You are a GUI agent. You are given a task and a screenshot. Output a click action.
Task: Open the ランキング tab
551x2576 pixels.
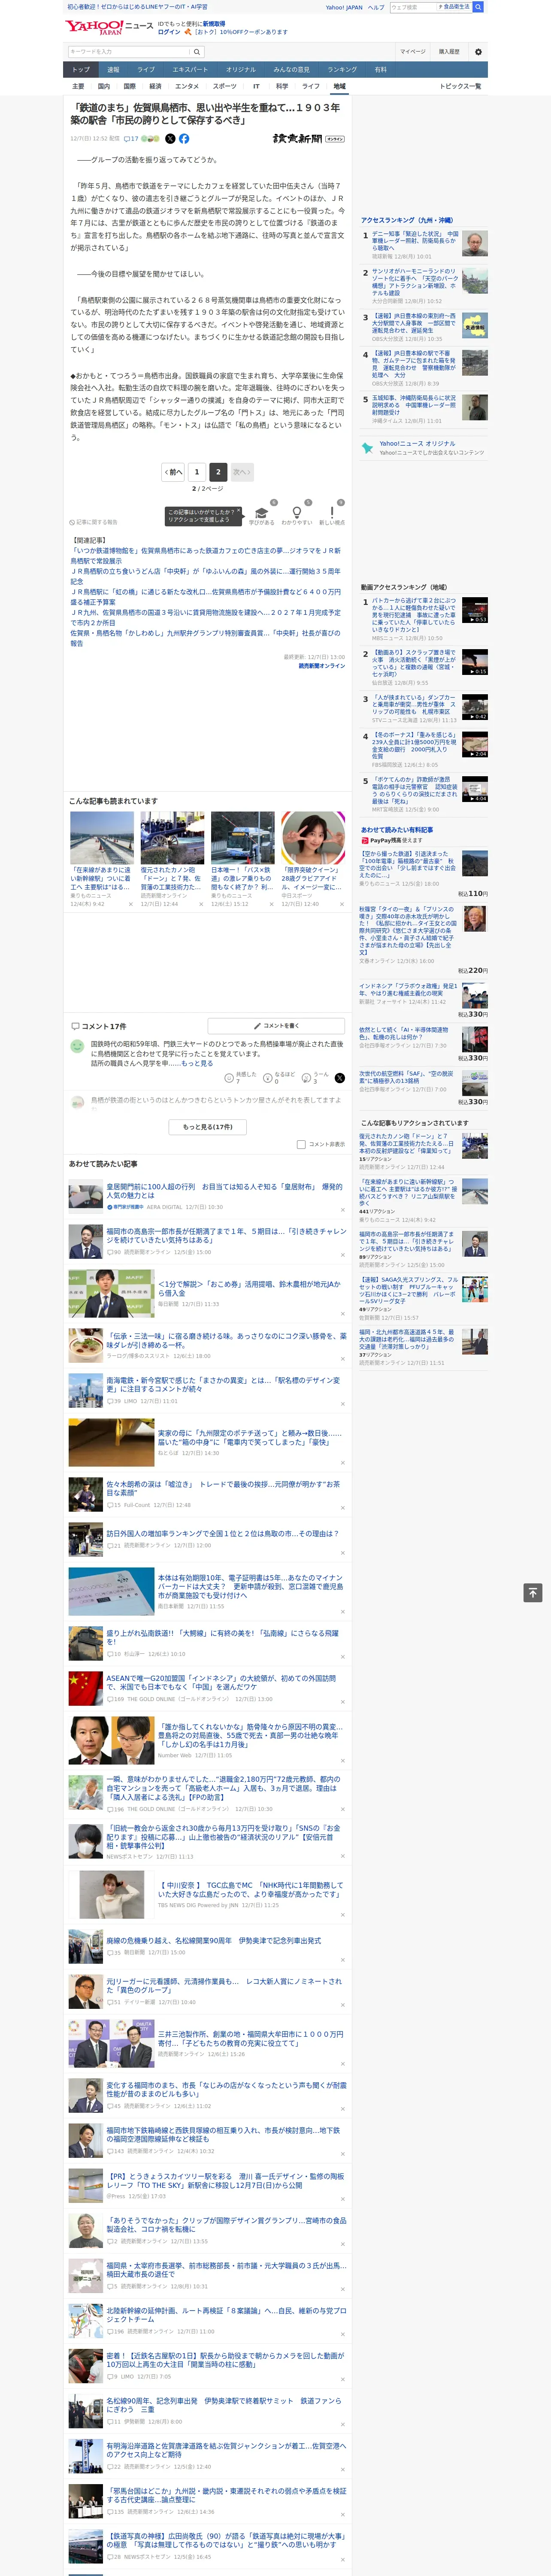pos(342,70)
